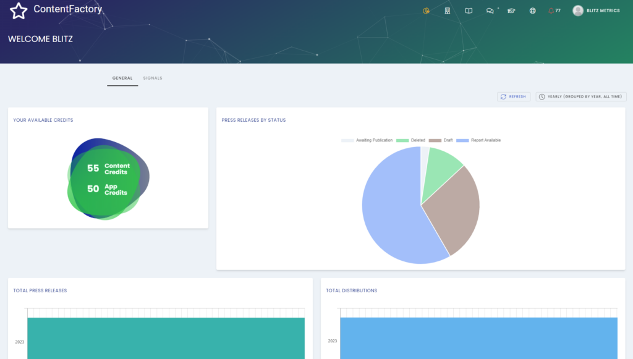Click the Refresh button

pyautogui.click(x=514, y=96)
